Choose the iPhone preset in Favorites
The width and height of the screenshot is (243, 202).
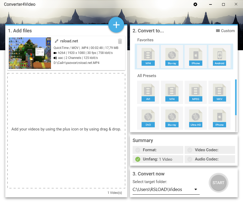pos(195,56)
